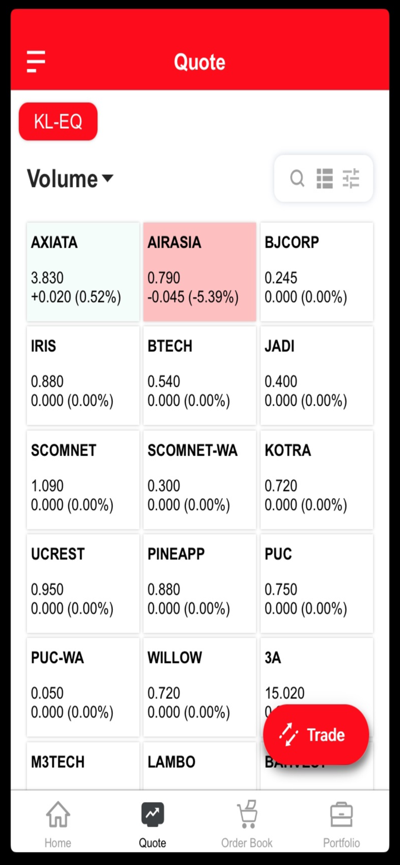Open the AIRASIA stock tile
This screenshot has height=865, width=400.
click(199, 271)
